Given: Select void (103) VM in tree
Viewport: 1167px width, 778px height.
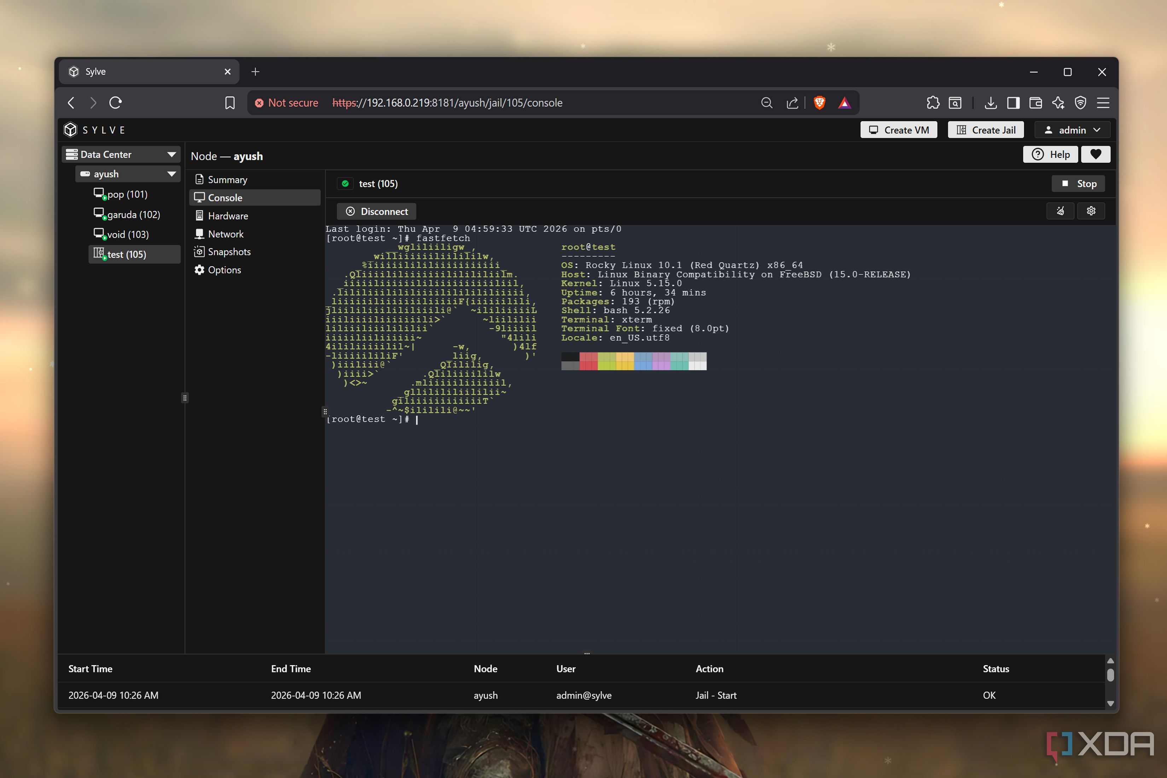Looking at the screenshot, I should point(121,234).
